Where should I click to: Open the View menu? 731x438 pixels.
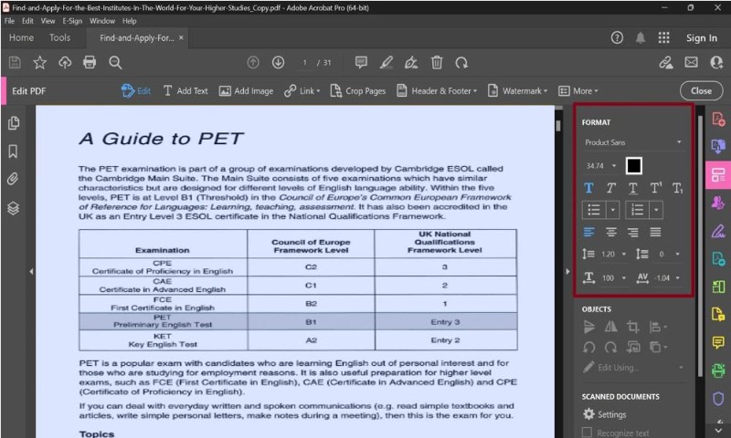point(48,21)
